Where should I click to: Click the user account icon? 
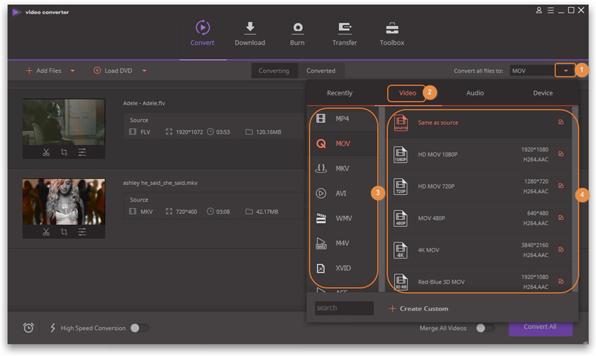click(x=539, y=11)
